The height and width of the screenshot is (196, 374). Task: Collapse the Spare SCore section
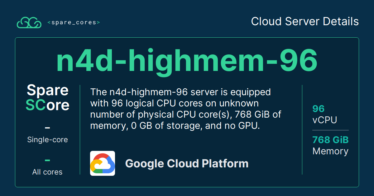point(47,97)
